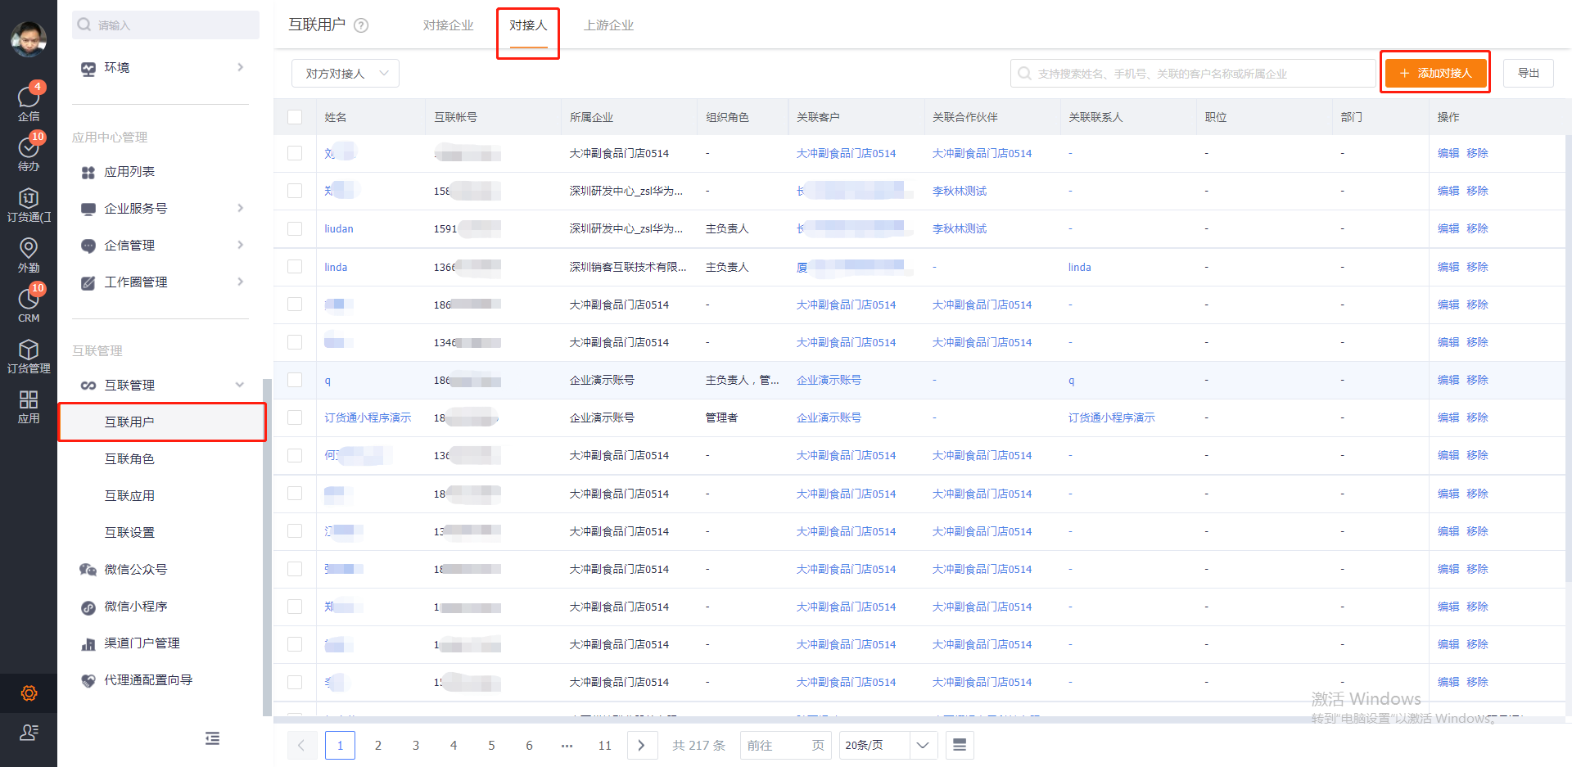
Task: Click the 微信小程序 icon
Action: tap(88, 607)
